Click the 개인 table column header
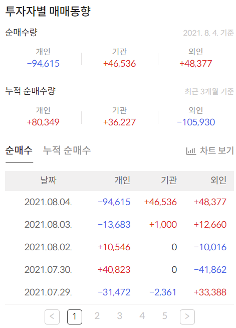The image size is (236, 328). coord(122,181)
